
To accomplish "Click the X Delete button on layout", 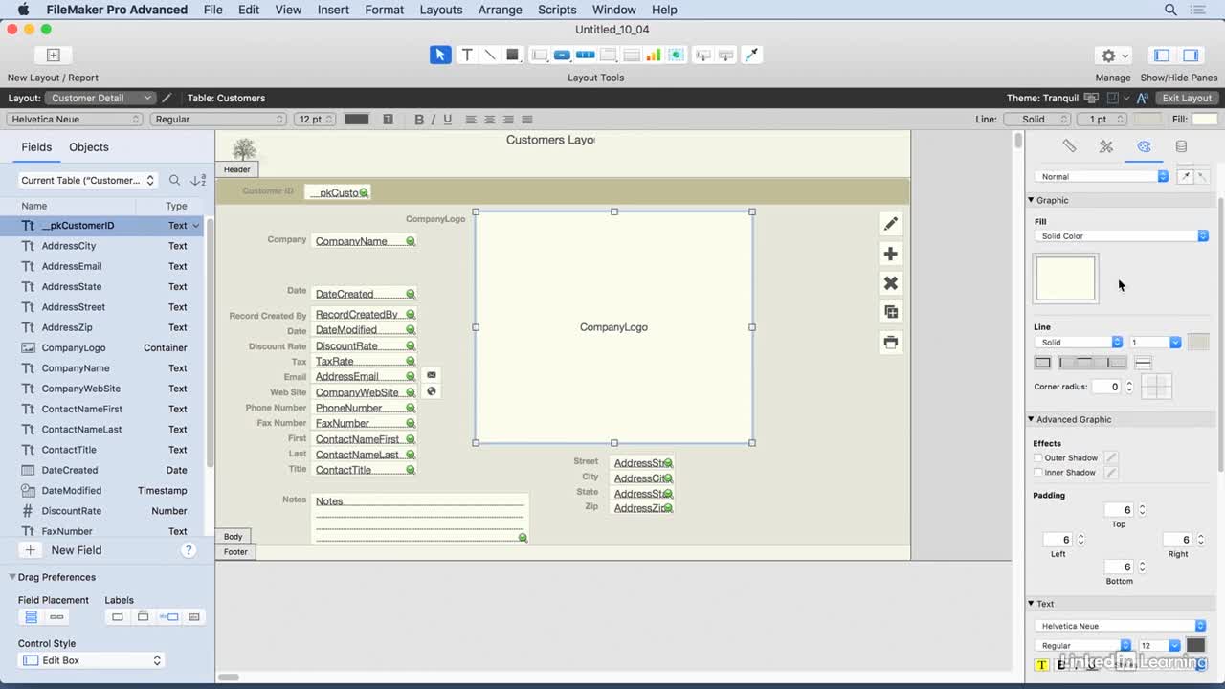I will point(890,283).
